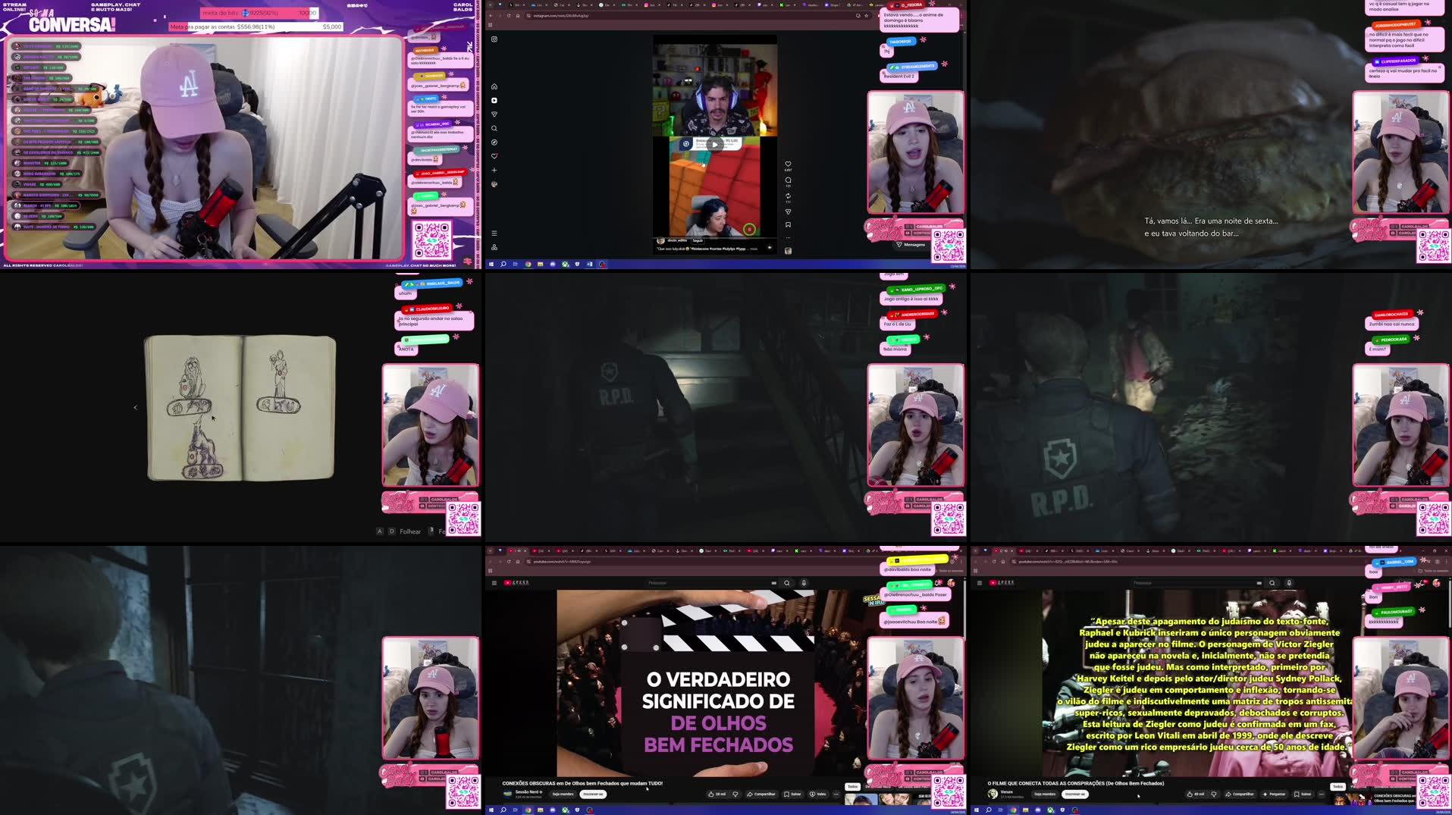
Task: Open YouTube guide menu in Venom window
Action: (979, 583)
